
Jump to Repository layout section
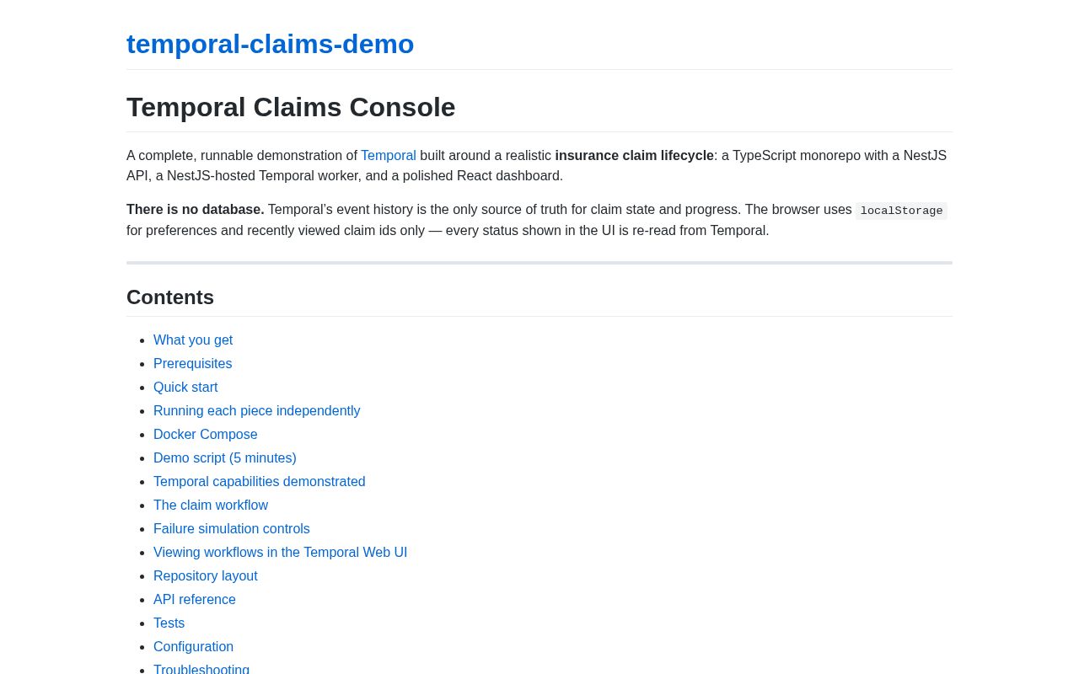click(x=206, y=576)
